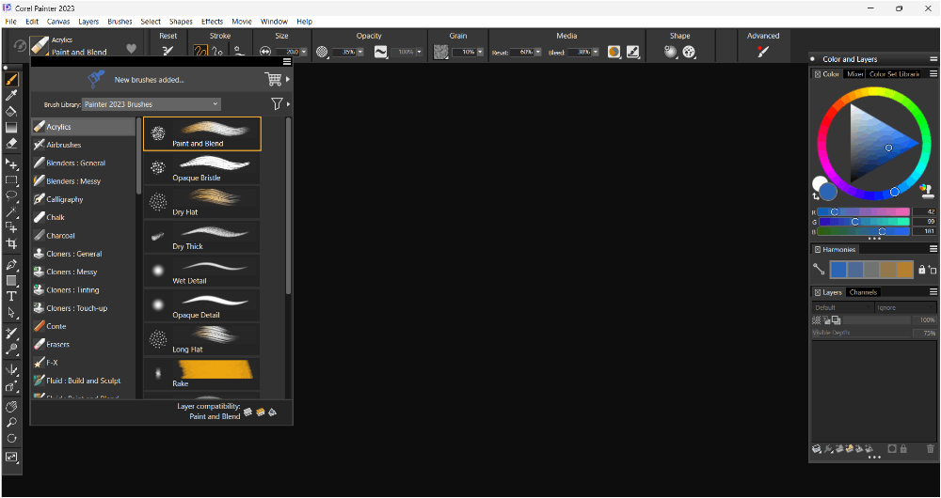
Task: Click the shopping cart icon in brush panel
Action: click(x=273, y=79)
